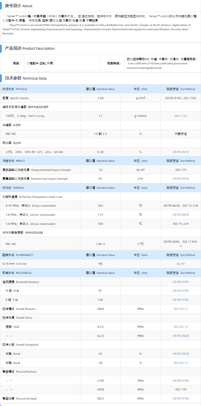The width and height of the screenshot is (201, 406).
Task: Open the ISO 75-2/A test method
Action: click(181, 224)
